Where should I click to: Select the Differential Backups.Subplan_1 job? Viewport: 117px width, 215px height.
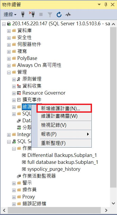pyautogui.click(x=62, y=155)
